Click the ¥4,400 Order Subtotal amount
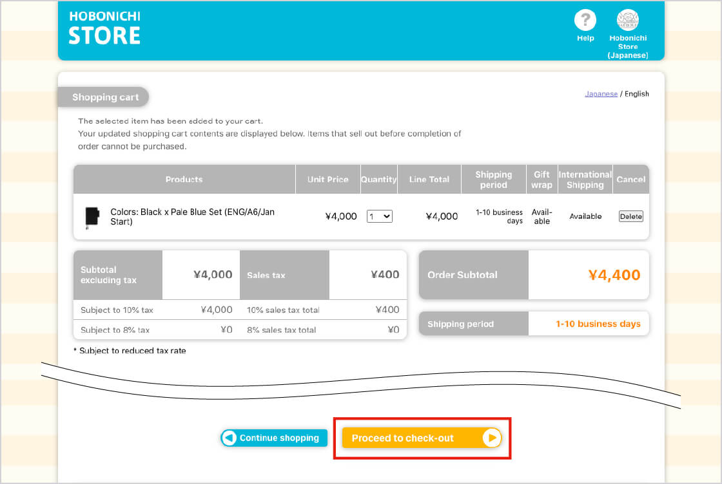Viewport: 722px width, 484px height. [x=614, y=275]
